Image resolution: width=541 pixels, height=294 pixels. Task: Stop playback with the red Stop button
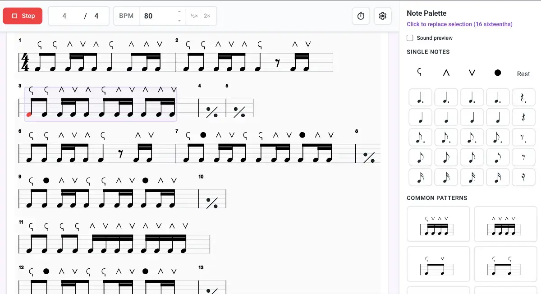[23, 16]
